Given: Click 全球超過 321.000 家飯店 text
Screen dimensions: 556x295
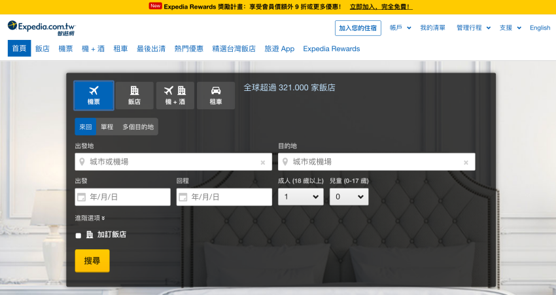Looking at the screenshot, I should point(289,88).
